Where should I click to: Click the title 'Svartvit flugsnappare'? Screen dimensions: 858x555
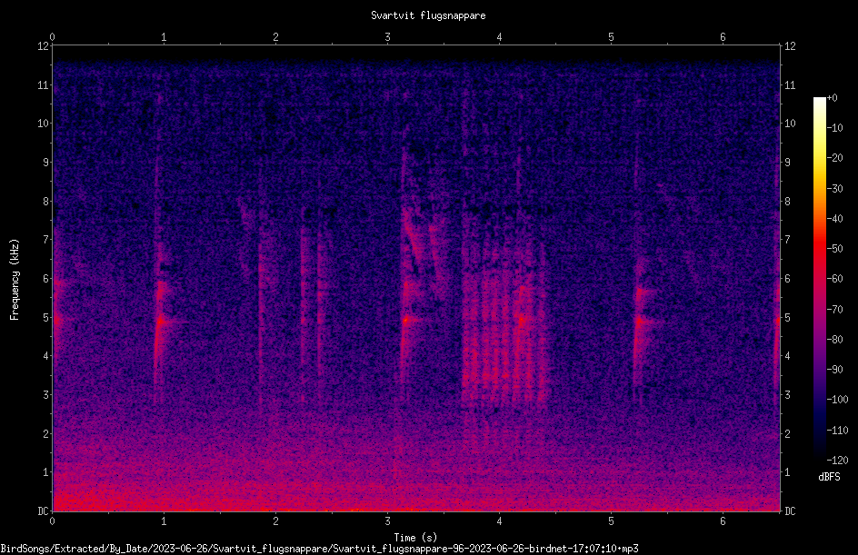coord(428,15)
